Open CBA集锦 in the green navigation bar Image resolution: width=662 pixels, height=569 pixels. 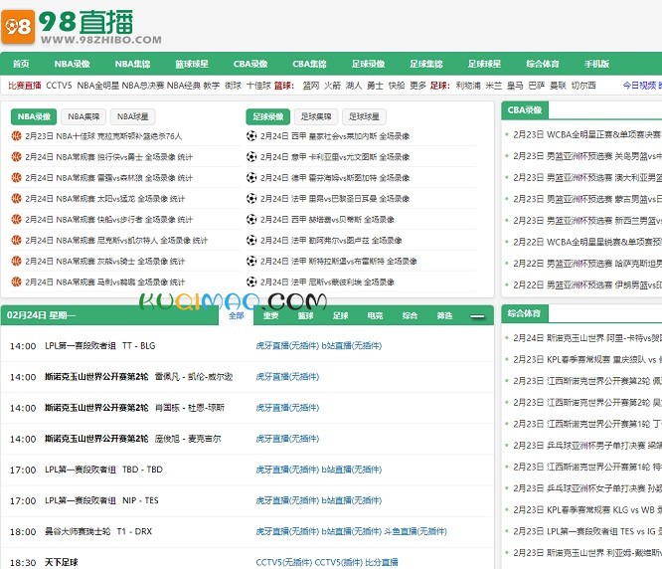coord(309,64)
